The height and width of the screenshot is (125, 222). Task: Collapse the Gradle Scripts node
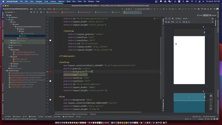[5, 70]
